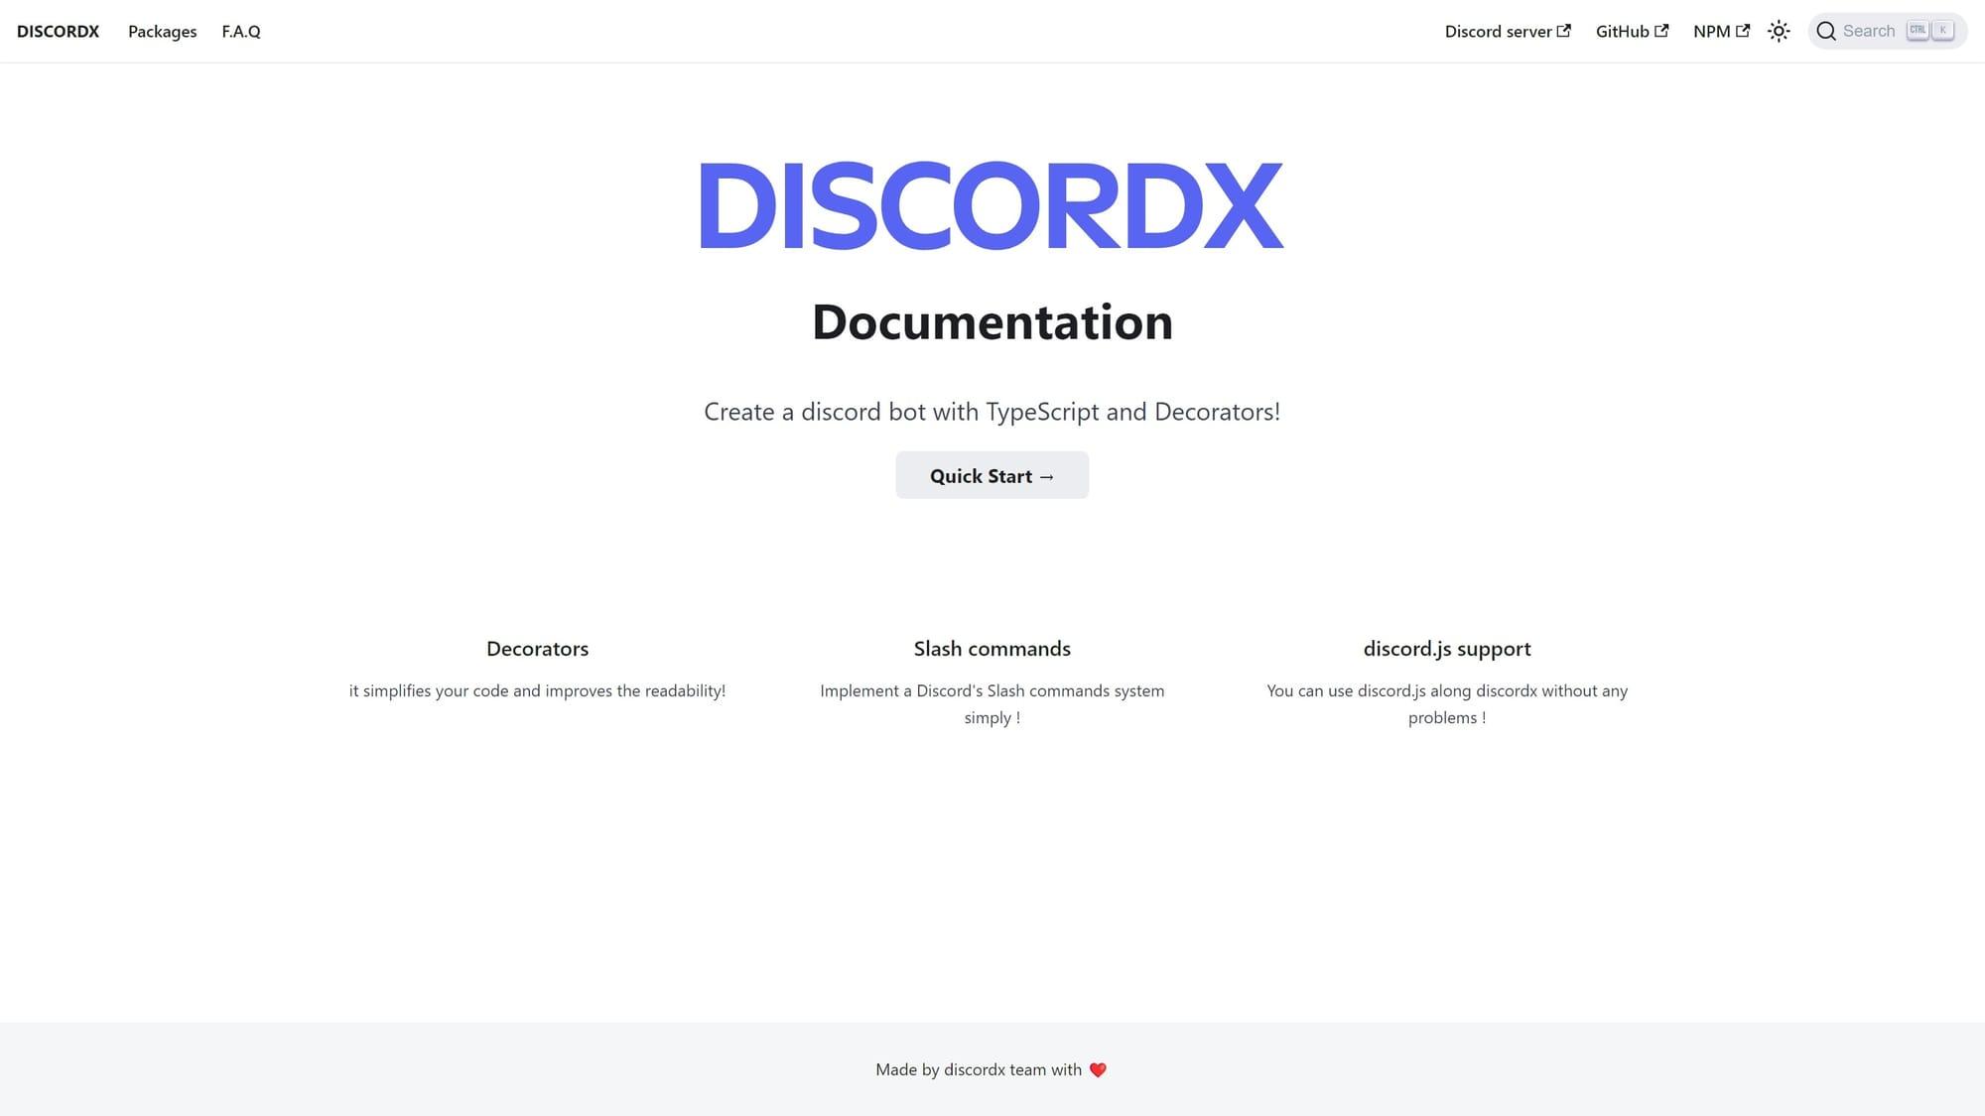Click 'it simplifies your code' description text
Screen dimensions: 1985x1116
point(537,690)
